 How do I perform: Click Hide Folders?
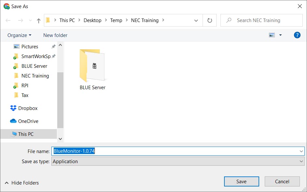pos(22,183)
